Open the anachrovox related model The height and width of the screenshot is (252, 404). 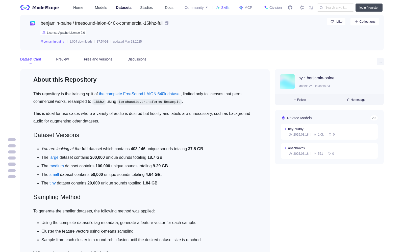point(296,148)
